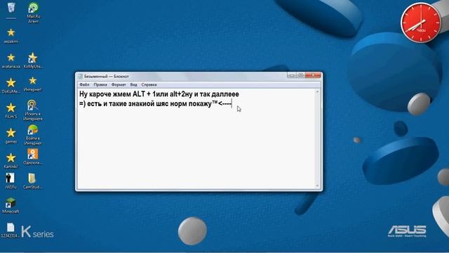
Task: Select the 12342314 text file icon
Action: coord(11,228)
